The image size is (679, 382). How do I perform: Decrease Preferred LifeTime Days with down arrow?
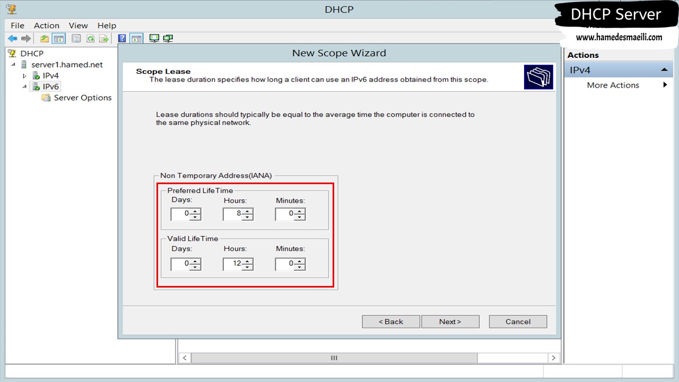click(195, 217)
